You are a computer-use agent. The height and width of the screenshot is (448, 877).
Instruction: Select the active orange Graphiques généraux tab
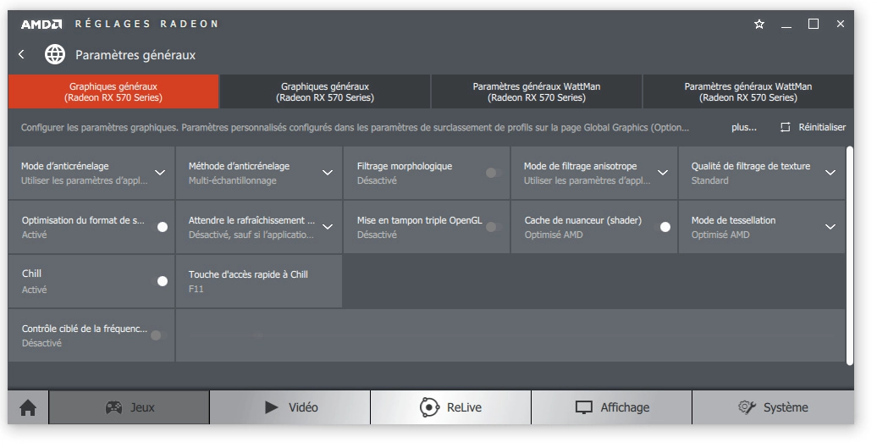click(113, 91)
